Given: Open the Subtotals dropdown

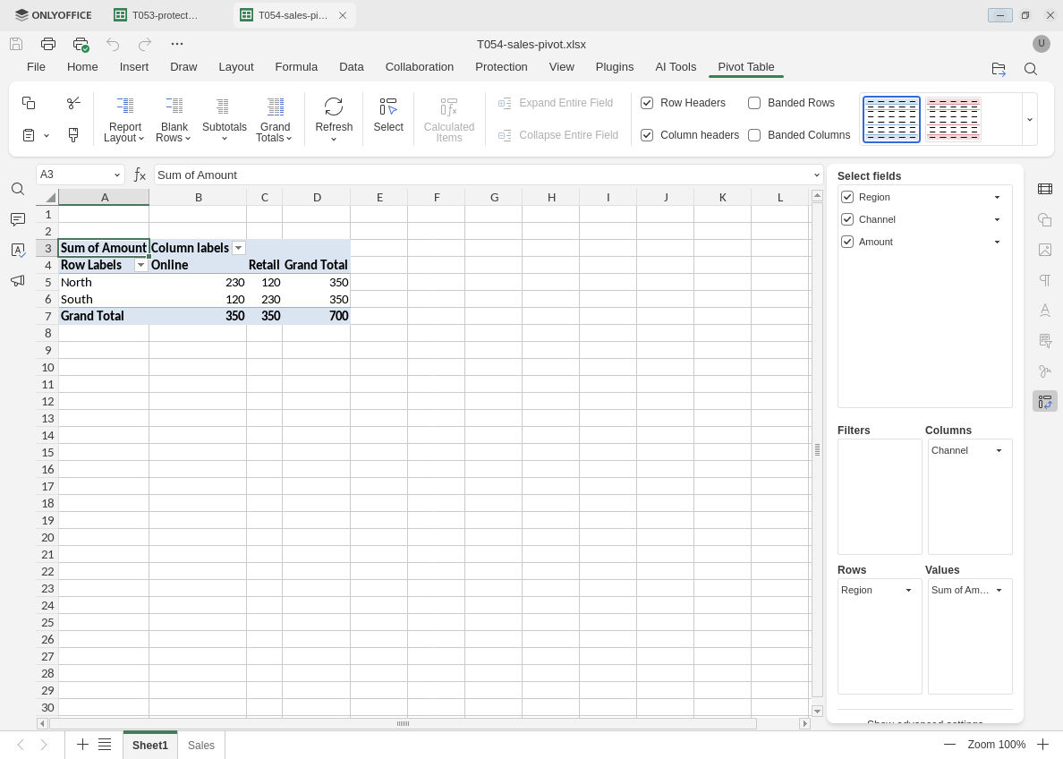Looking at the screenshot, I should coord(224,119).
